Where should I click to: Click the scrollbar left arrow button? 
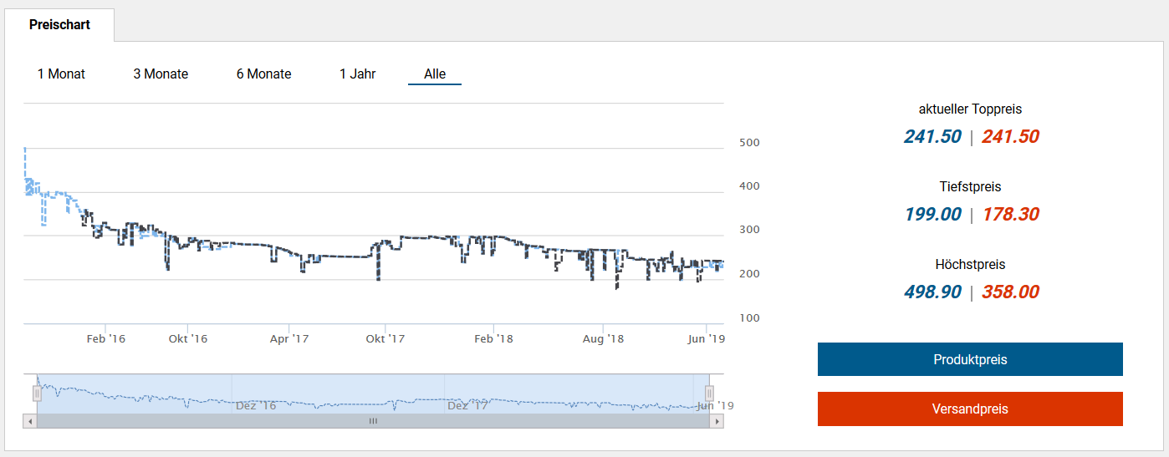[31, 422]
